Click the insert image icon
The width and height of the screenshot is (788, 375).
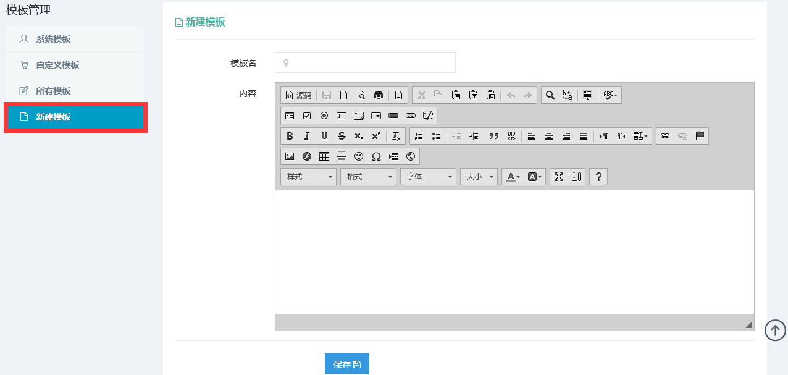click(x=290, y=156)
